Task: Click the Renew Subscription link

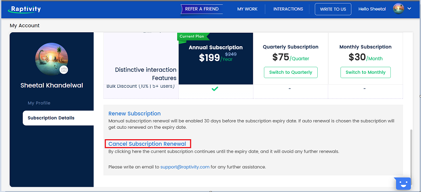Action: point(134,113)
